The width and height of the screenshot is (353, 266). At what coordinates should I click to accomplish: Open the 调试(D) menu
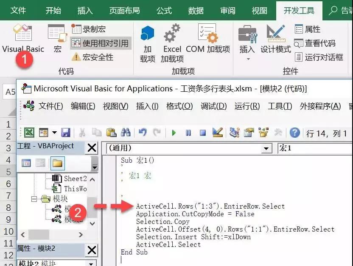click(213, 106)
